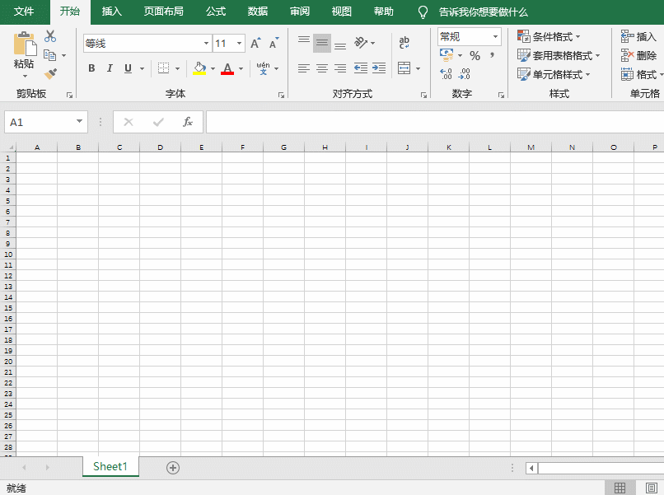The image size is (664, 495).
Task: Center text horizontally
Action: (322, 68)
